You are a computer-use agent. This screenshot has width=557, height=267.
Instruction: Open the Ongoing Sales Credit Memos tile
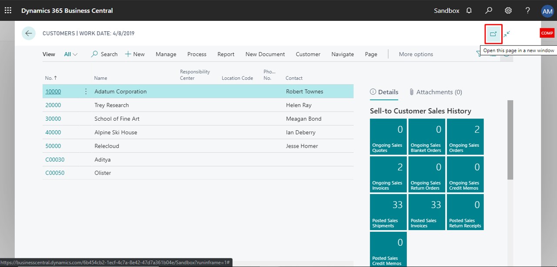(465, 175)
